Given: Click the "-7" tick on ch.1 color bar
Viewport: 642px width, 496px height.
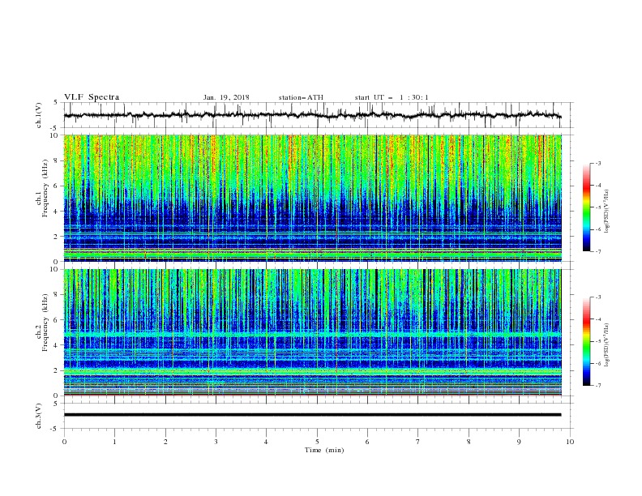Looking at the screenshot, I should tap(598, 251).
